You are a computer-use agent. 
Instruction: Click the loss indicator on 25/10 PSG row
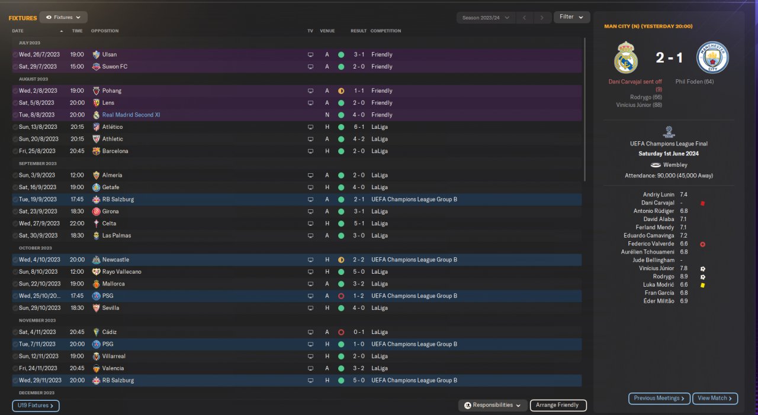click(x=341, y=296)
